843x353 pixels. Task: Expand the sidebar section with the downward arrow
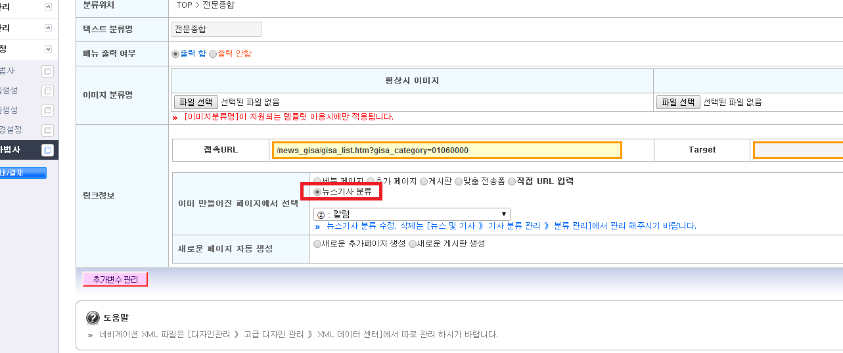(x=48, y=49)
